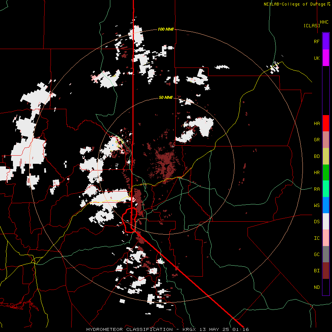Click the 100 NMI range ring label
332x332 pixels.
pos(166,29)
